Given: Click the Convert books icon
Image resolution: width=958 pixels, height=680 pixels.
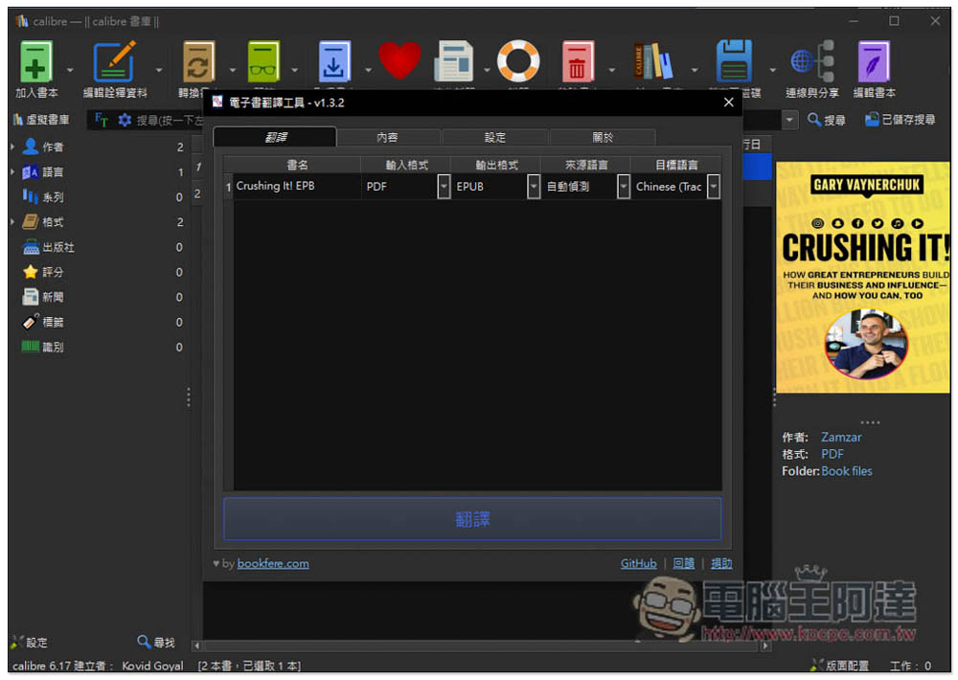Looking at the screenshot, I should (198, 61).
